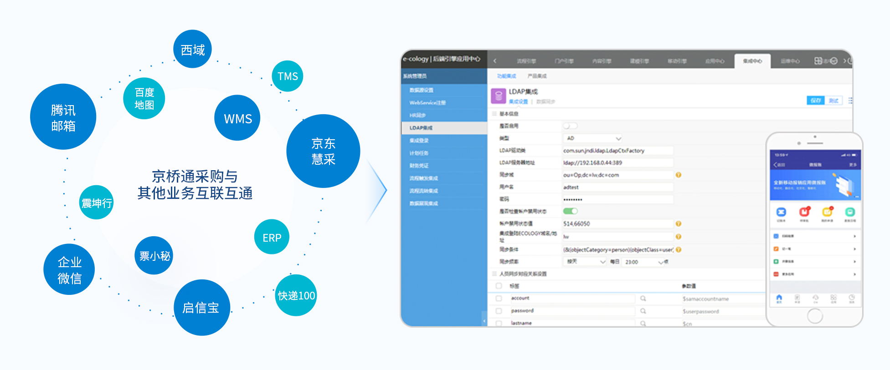Click the search icon beside password field
Image resolution: width=890 pixels, height=370 pixels.
pos(643,311)
